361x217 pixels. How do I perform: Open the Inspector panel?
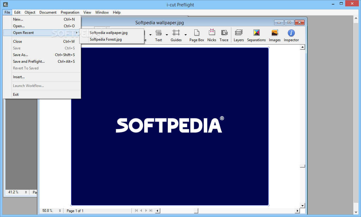click(x=291, y=35)
